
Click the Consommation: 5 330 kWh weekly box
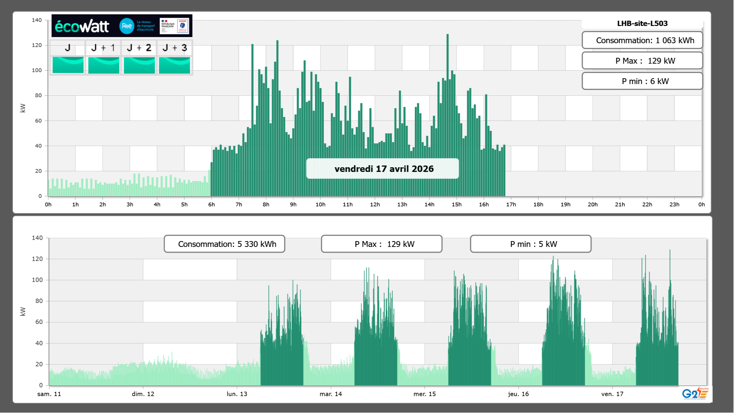point(224,244)
